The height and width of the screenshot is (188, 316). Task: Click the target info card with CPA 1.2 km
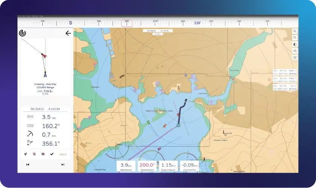tap(285, 87)
